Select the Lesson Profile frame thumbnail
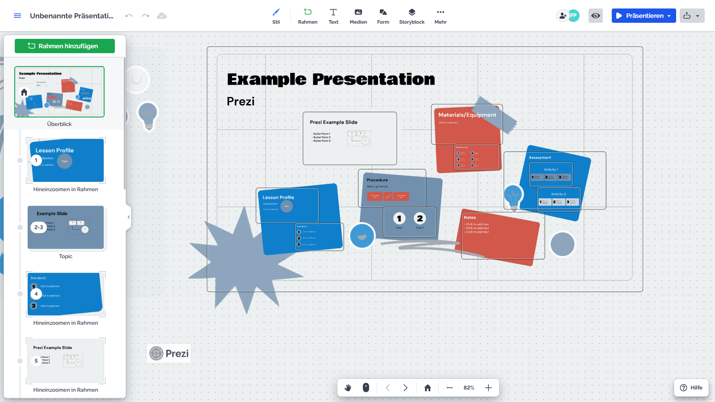Viewport: 715px width, 402px height. (66, 160)
